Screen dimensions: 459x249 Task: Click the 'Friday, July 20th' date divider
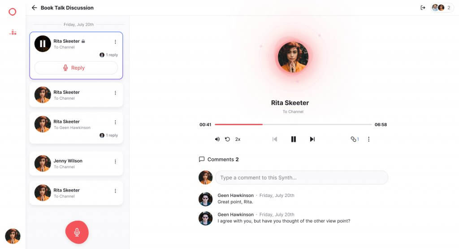79,25
